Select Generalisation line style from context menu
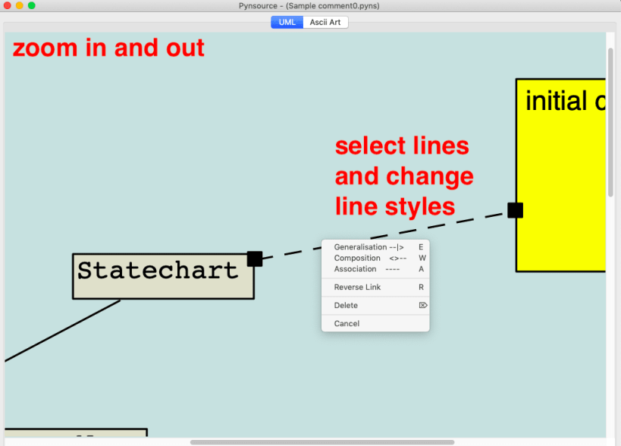This screenshot has width=621, height=446. click(368, 247)
